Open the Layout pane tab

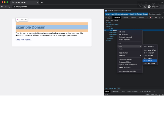(x=123, y=91)
